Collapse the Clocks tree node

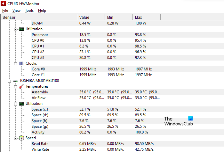tap(15, 63)
